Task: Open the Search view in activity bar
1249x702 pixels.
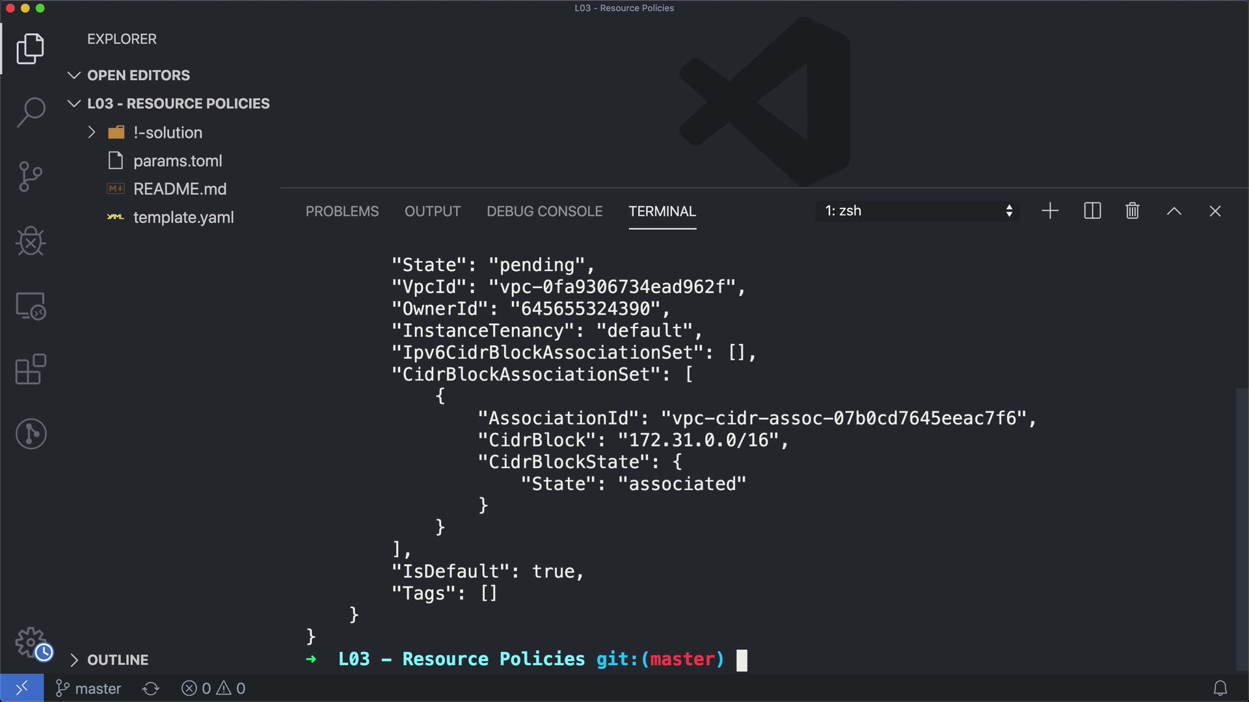Action: pos(31,112)
